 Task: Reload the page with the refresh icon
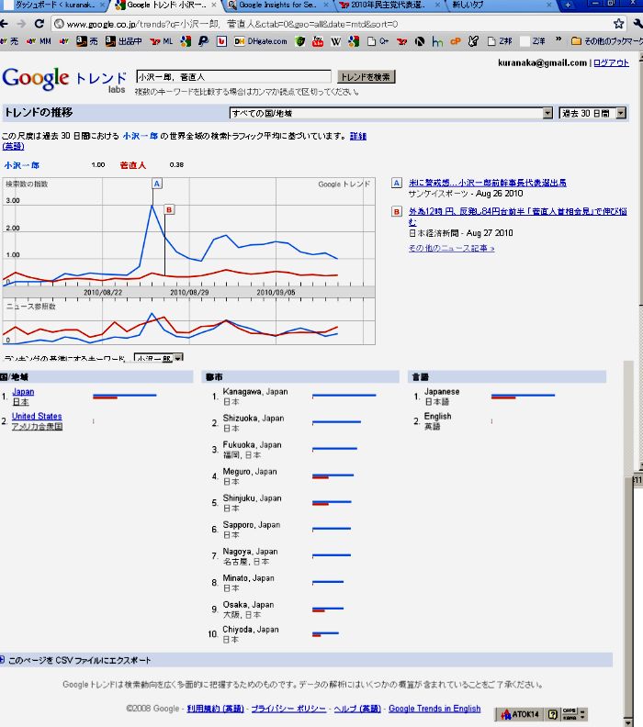(x=39, y=24)
